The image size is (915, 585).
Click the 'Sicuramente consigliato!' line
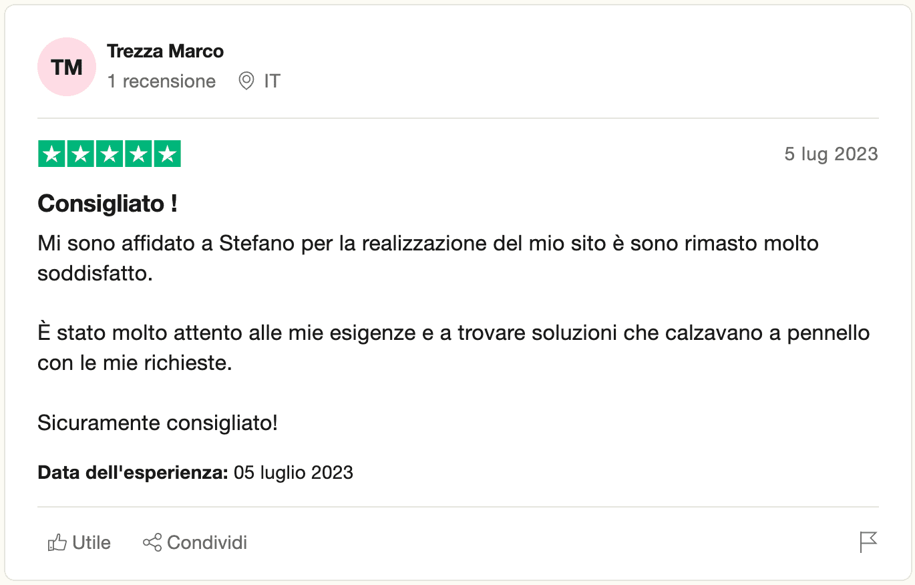pyautogui.click(x=158, y=423)
